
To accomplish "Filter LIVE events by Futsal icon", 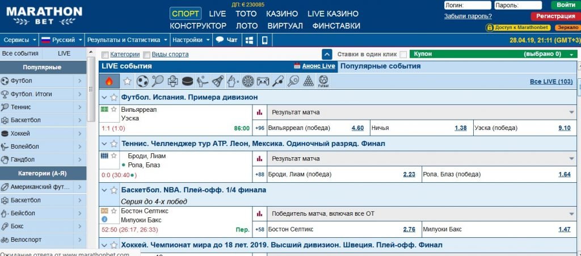I will [323, 81].
